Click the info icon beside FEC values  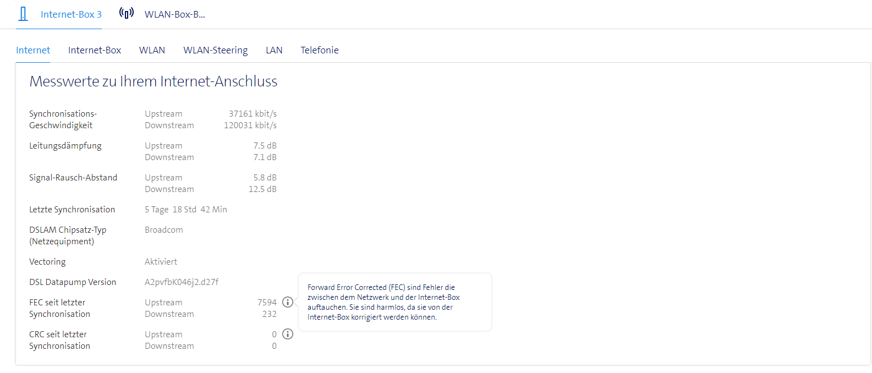coord(288,302)
